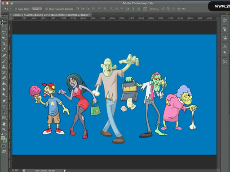Change the screen mode
Viewport: 230px width, 172px height.
click(4, 152)
